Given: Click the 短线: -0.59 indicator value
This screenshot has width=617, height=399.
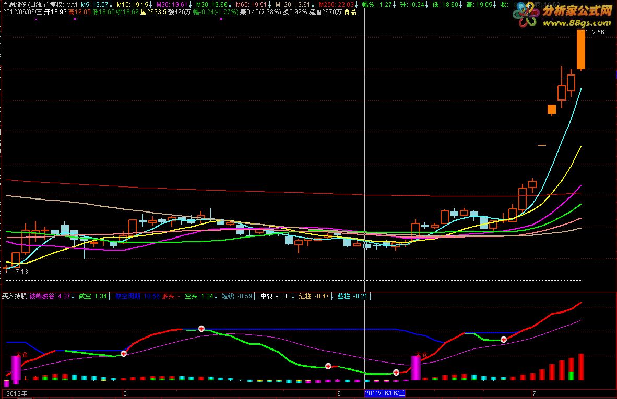Looking at the screenshot, I should [236, 296].
